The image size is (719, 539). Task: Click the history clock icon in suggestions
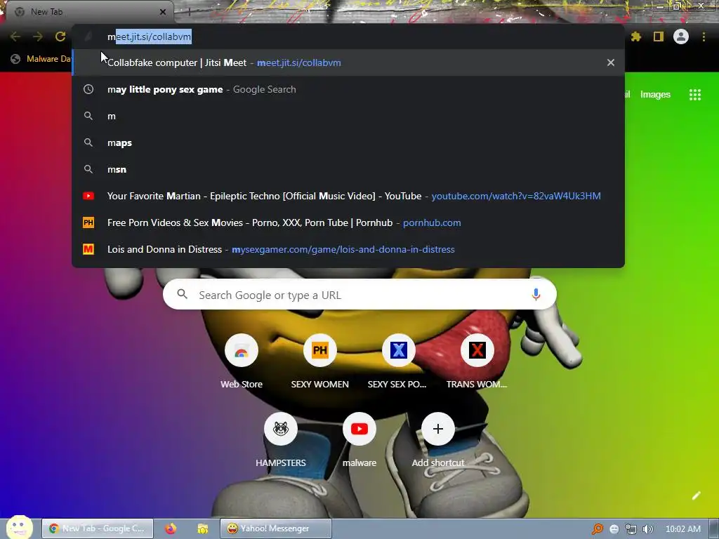point(88,89)
